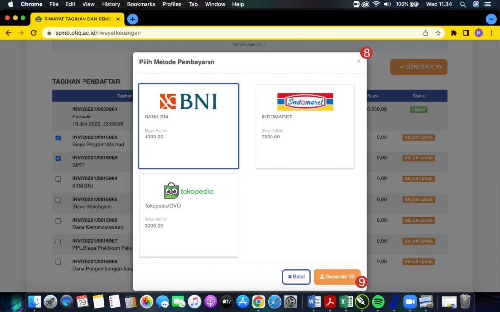Open the Edit menu
This screenshot has width=500, height=312.
click(70, 4)
